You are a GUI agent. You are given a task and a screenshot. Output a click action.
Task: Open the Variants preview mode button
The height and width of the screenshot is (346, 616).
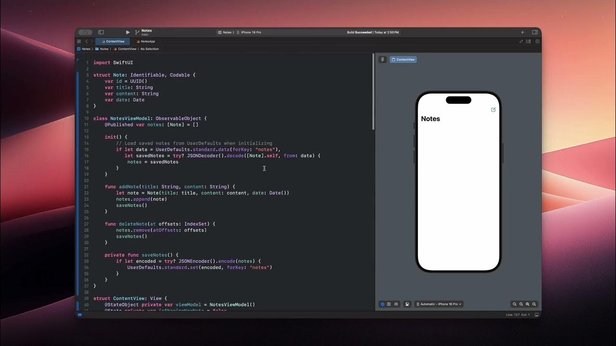click(396, 304)
